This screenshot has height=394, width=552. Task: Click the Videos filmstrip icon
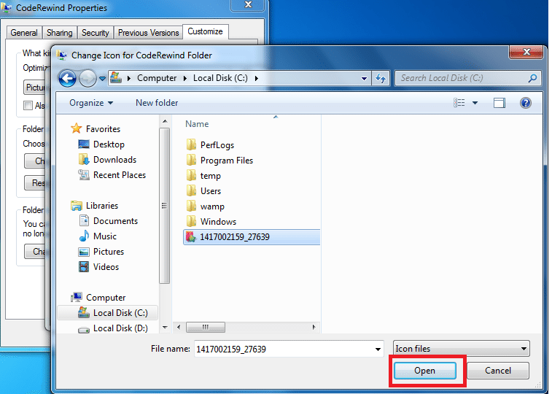[83, 267]
